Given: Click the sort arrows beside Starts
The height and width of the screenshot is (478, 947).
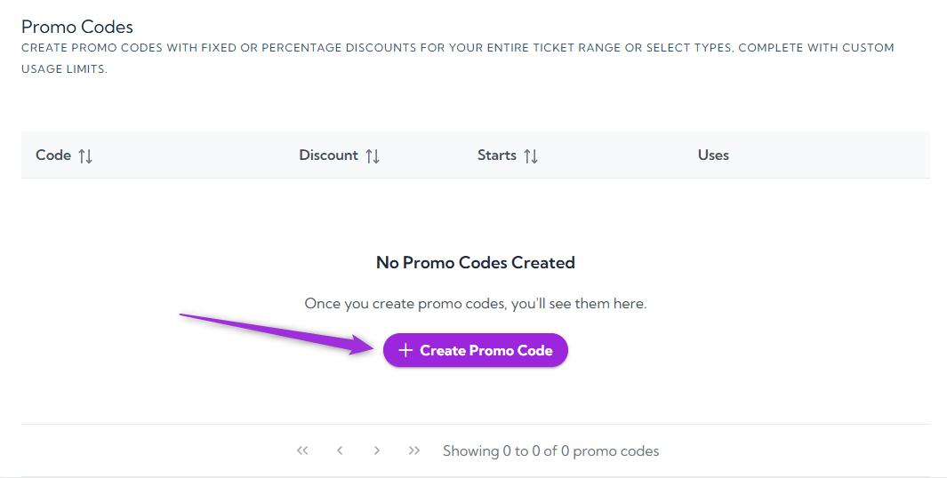Looking at the screenshot, I should pyautogui.click(x=531, y=155).
